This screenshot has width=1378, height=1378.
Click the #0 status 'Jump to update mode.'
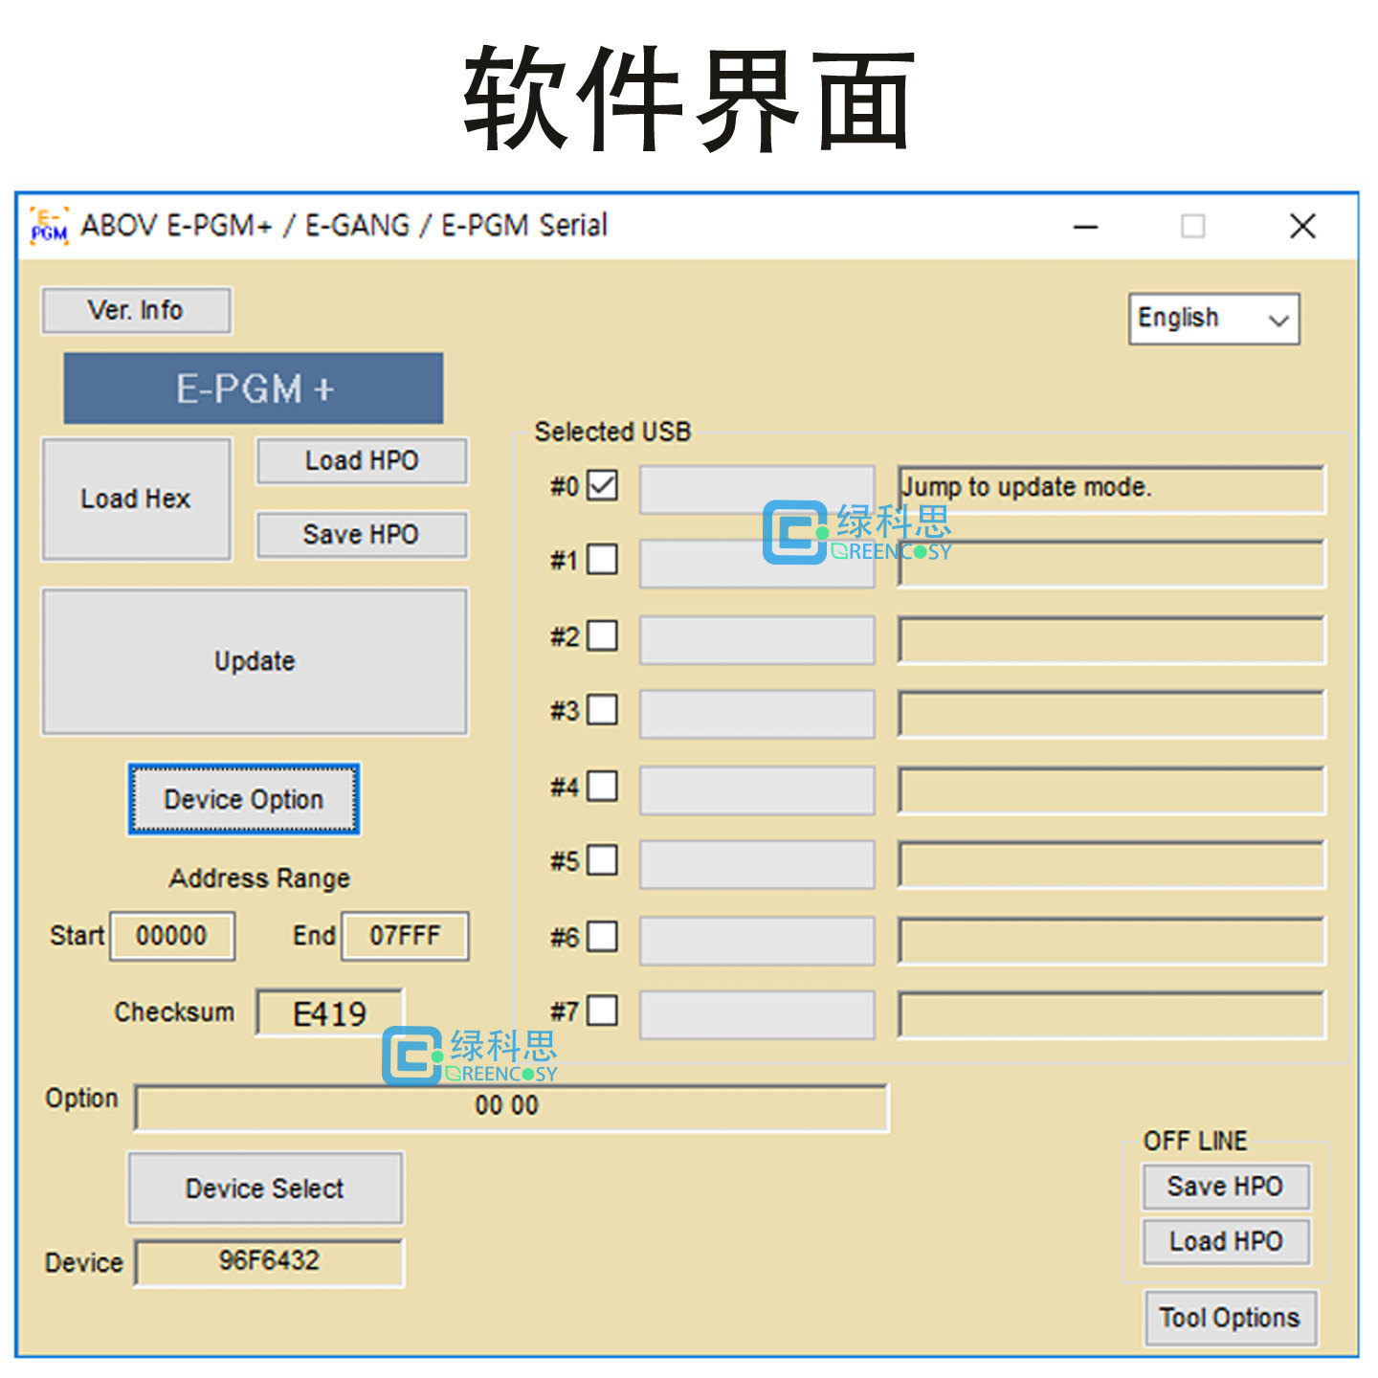pyautogui.click(x=1112, y=489)
